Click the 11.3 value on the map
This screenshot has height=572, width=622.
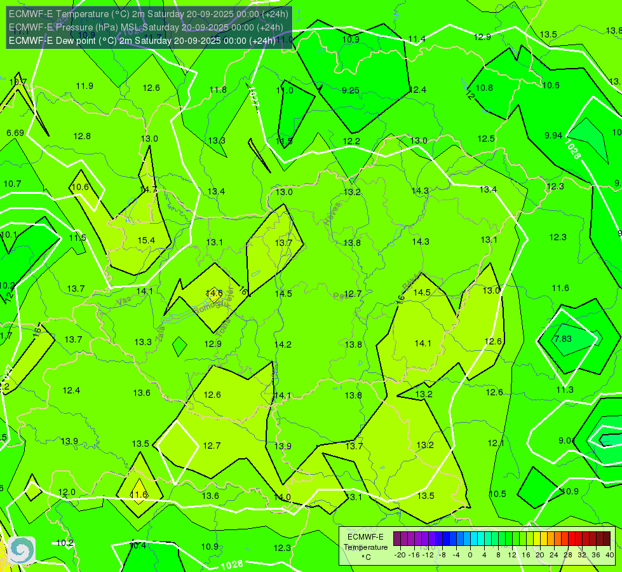(564, 390)
